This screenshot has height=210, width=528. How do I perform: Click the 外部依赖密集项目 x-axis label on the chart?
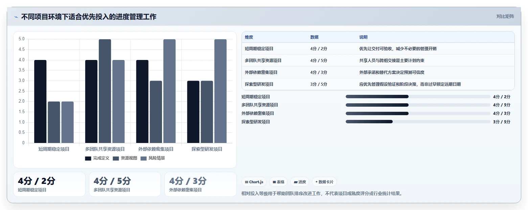point(156,149)
